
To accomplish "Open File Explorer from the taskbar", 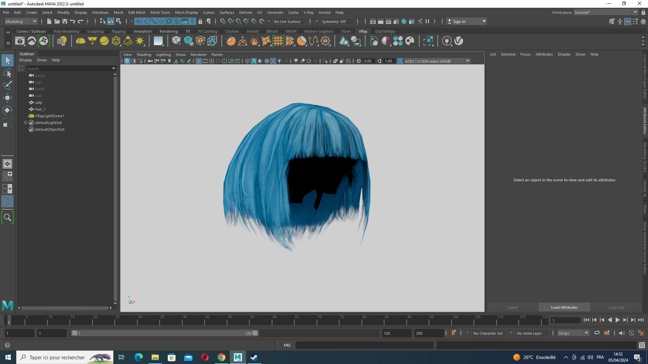I will 155,357.
